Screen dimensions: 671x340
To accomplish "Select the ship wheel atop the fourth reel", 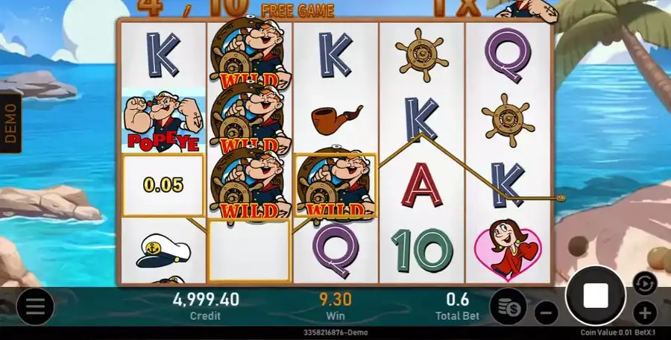I will point(422,55).
